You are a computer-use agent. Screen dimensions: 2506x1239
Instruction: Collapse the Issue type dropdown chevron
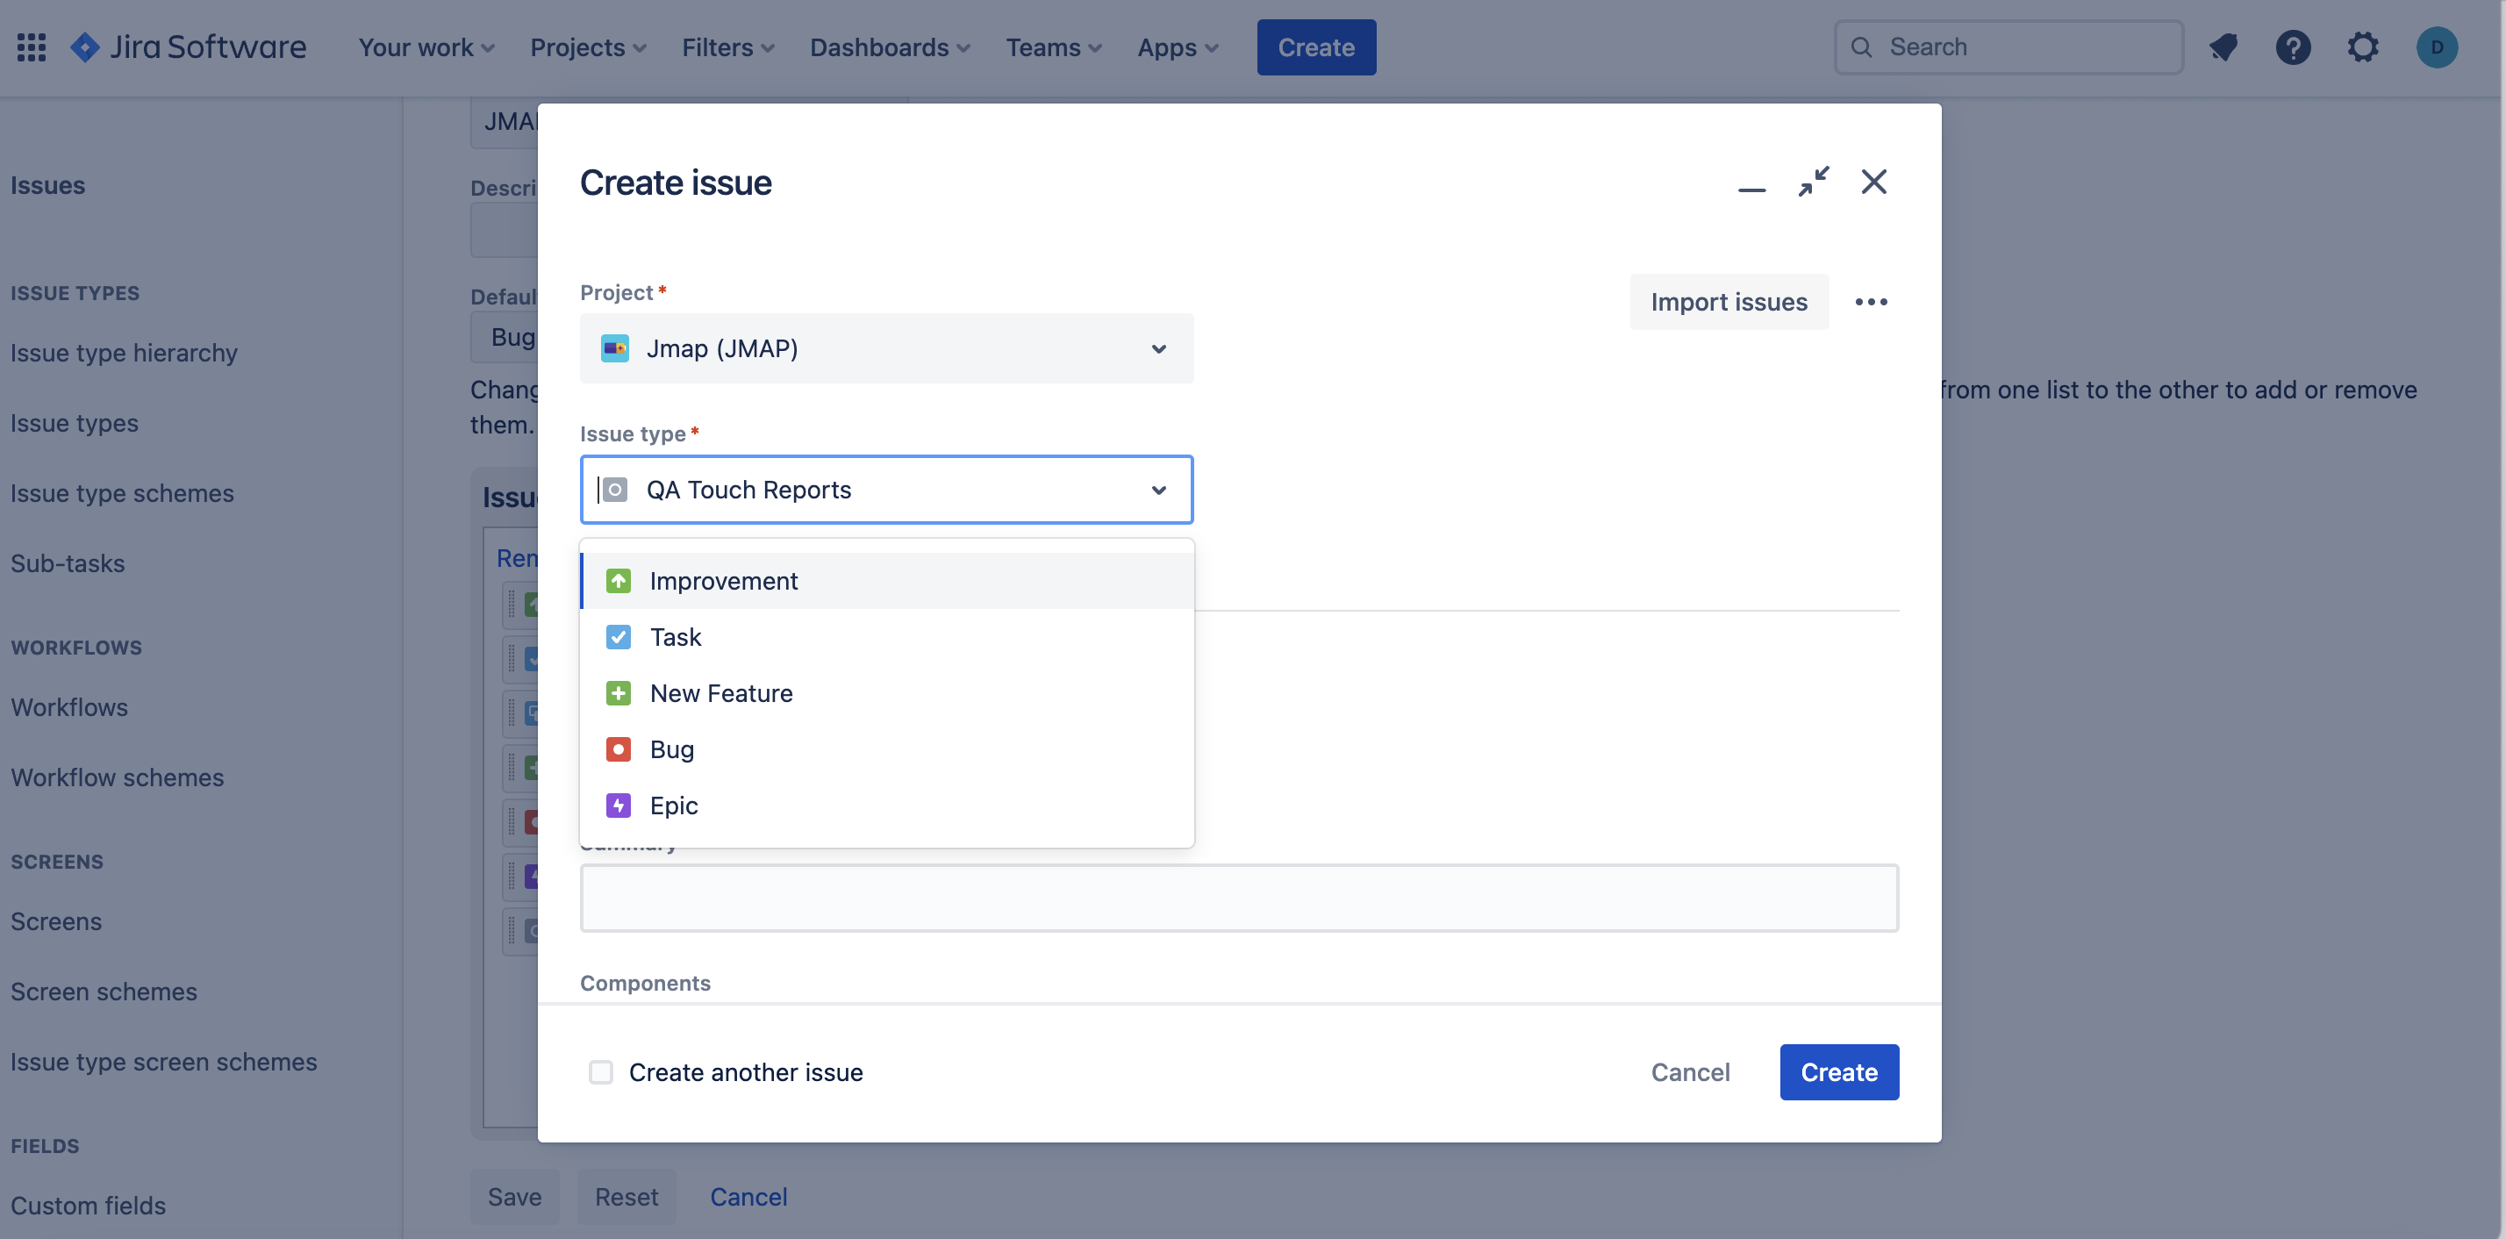pos(1158,489)
